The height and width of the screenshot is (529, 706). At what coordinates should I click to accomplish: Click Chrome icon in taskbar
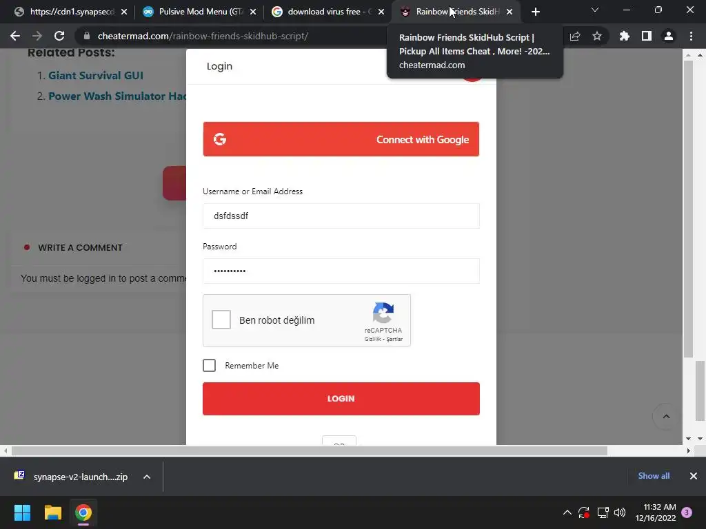(83, 512)
